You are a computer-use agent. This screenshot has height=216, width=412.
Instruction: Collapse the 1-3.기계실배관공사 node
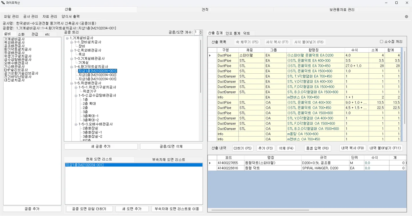tap(72, 58)
